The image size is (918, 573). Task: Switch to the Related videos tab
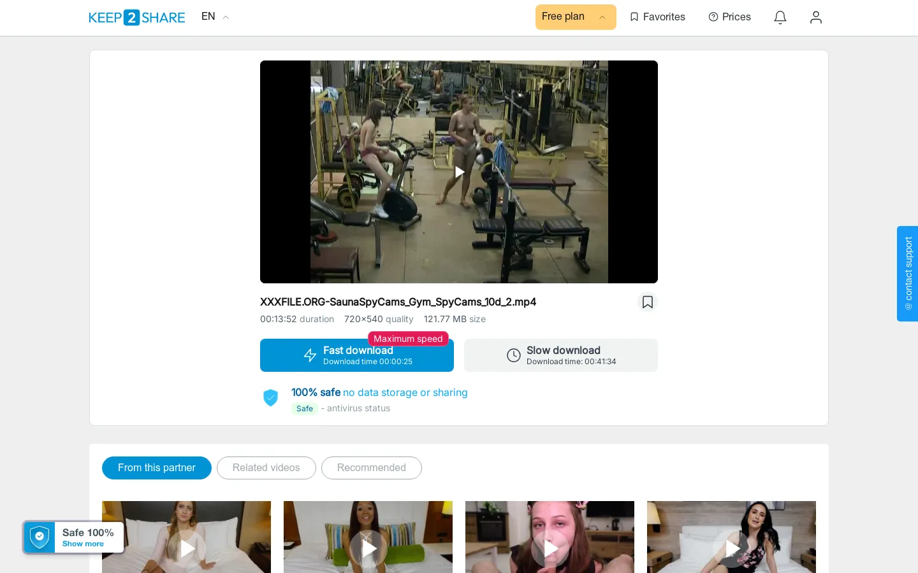point(266,468)
